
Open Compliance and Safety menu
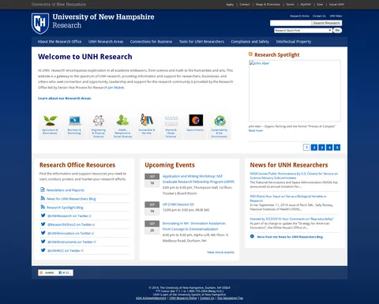[250, 42]
